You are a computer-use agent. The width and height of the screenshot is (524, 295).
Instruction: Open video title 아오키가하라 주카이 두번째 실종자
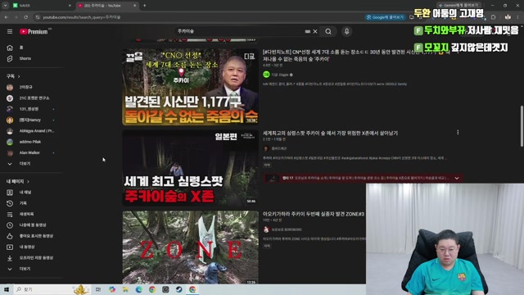314,214
